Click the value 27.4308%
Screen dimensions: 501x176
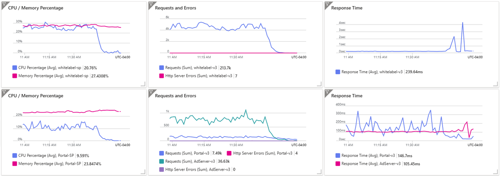click(x=100, y=76)
